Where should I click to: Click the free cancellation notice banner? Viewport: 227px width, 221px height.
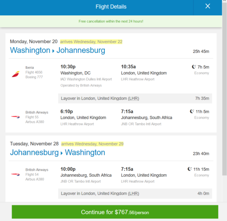(x=111, y=22)
